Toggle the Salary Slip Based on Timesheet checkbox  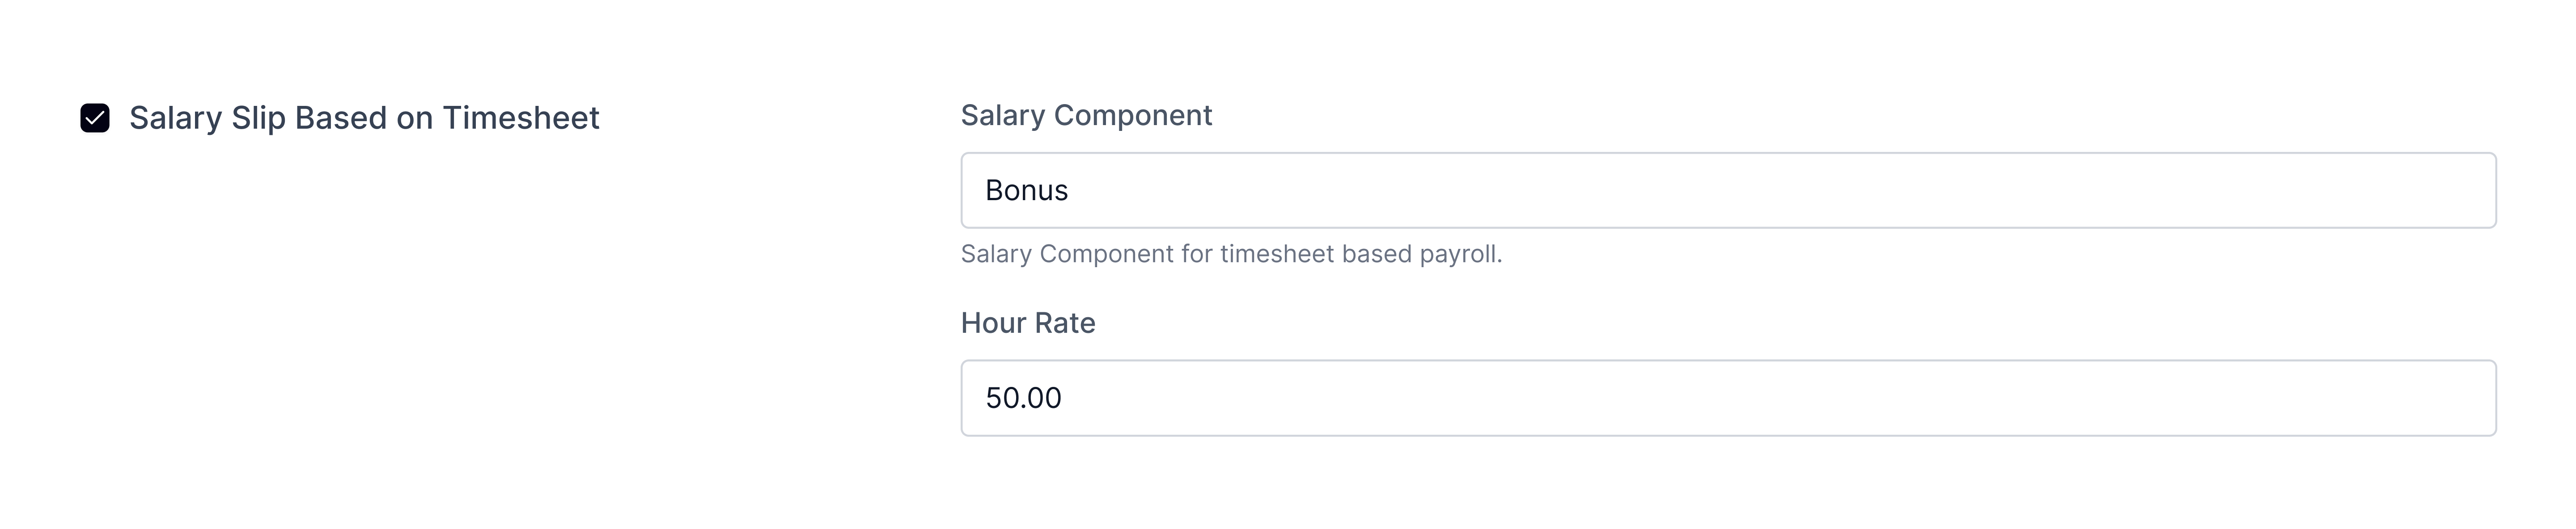pos(96,119)
